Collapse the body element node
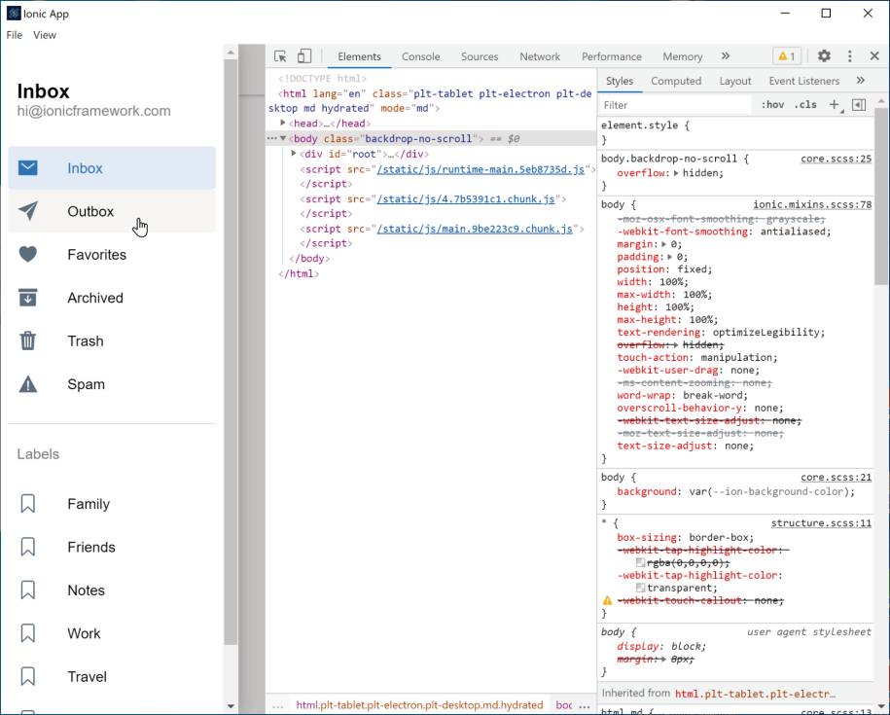890x715 pixels. click(x=283, y=138)
